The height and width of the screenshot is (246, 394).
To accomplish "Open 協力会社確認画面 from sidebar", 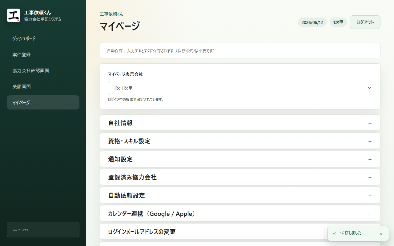I will click(43, 70).
